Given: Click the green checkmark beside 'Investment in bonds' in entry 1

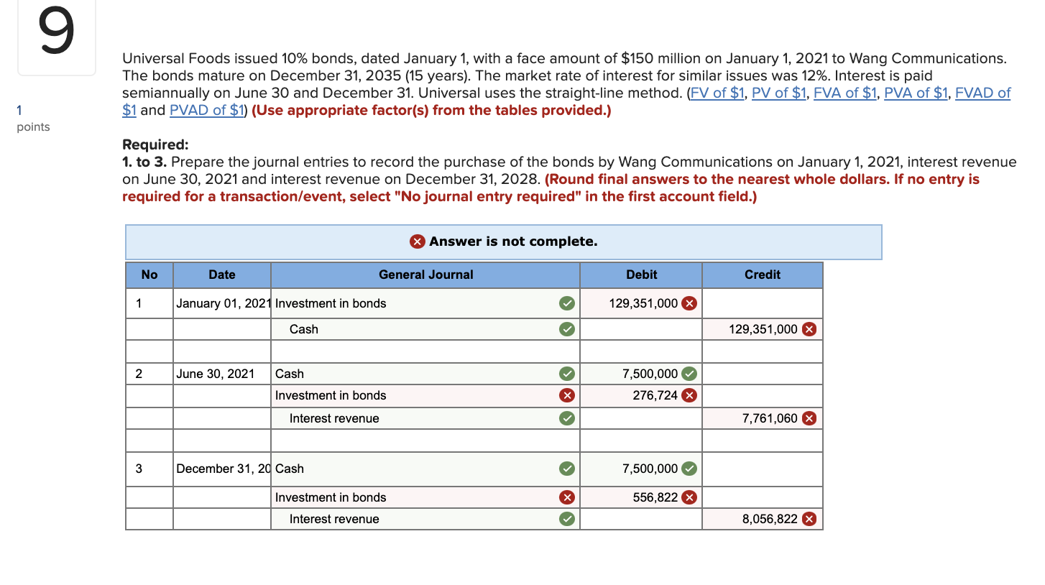Looking at the screenshot, I should (567, 303).
